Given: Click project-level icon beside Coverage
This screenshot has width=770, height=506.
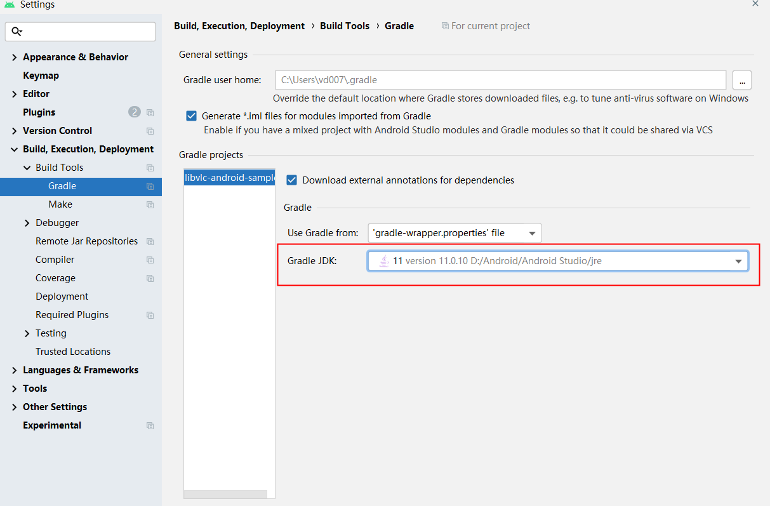Looking at the screenshot, I should click(150, 278).
